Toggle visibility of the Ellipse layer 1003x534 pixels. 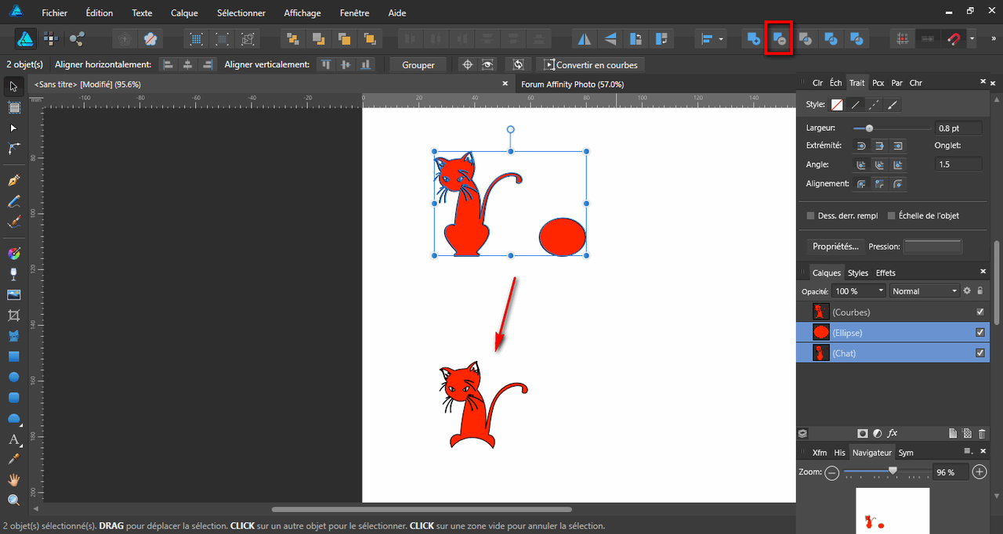point(980,332)
